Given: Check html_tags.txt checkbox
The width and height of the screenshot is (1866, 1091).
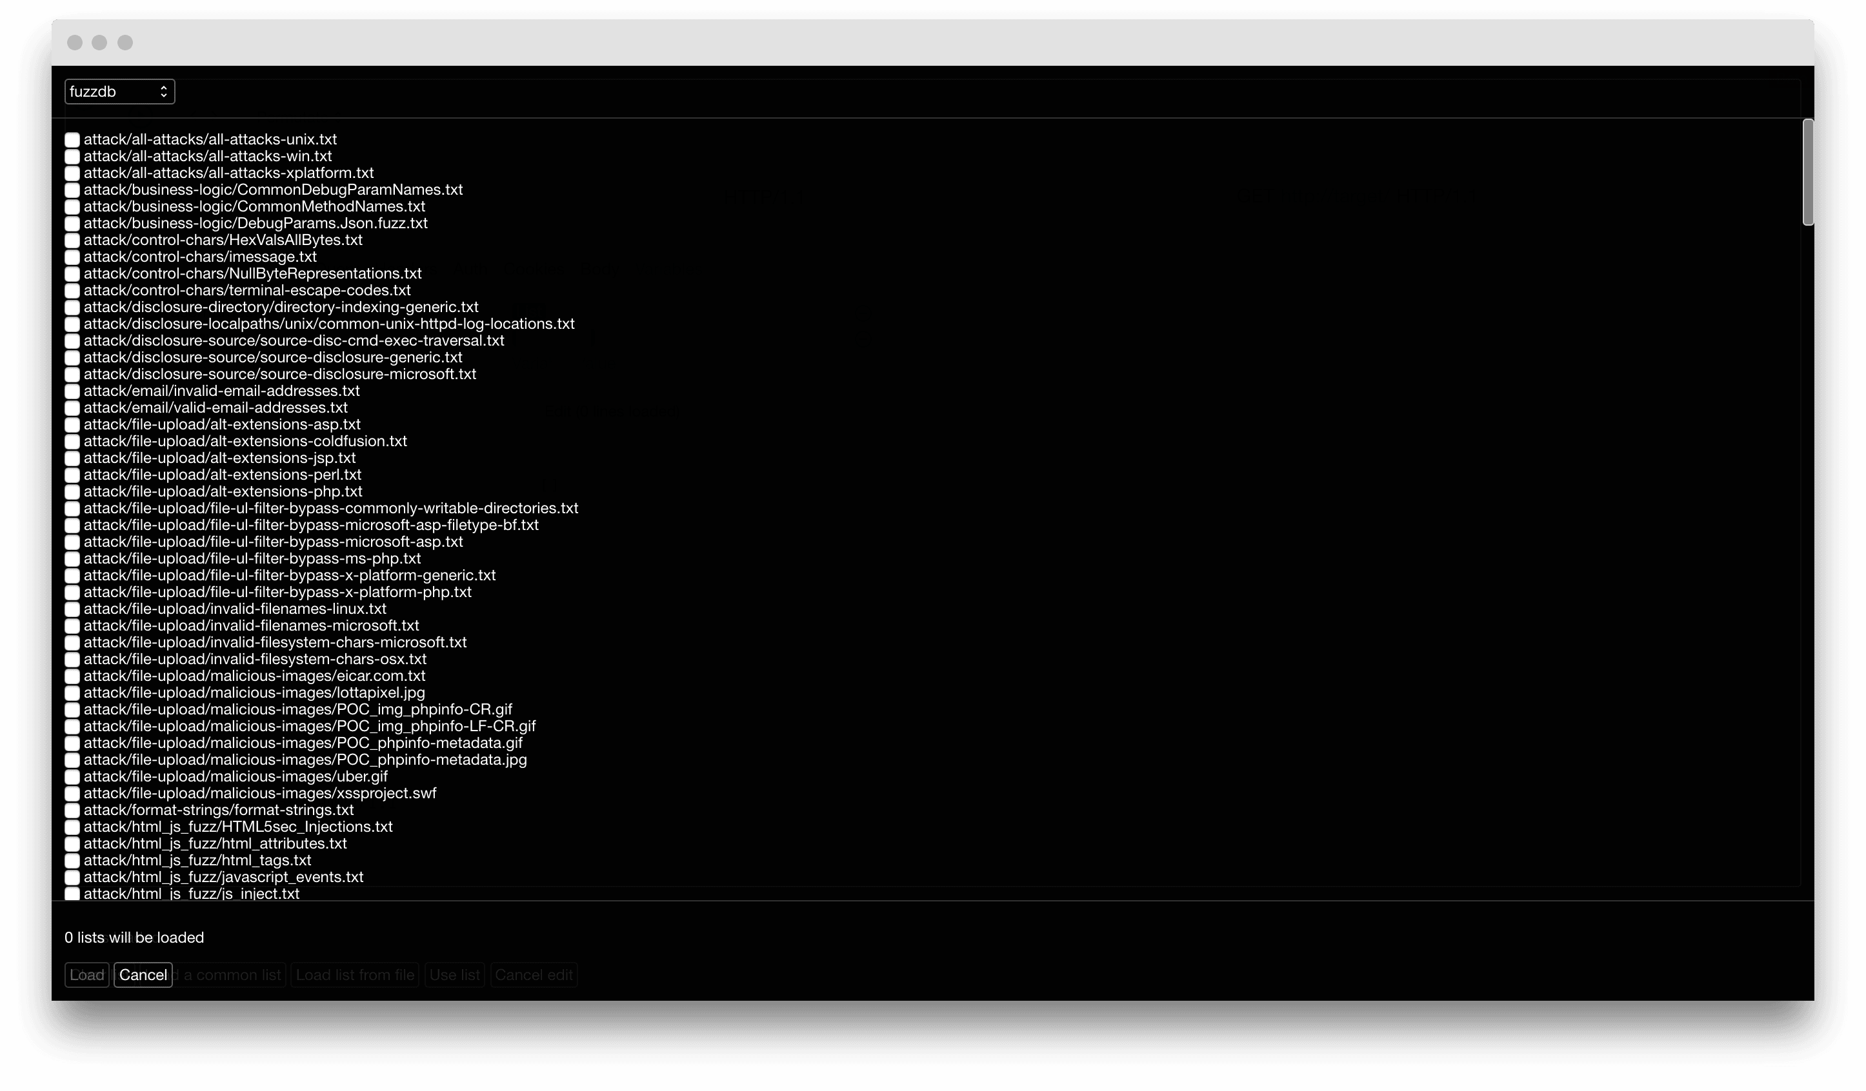Looking at the screenshot, I should tap(72, 861).
